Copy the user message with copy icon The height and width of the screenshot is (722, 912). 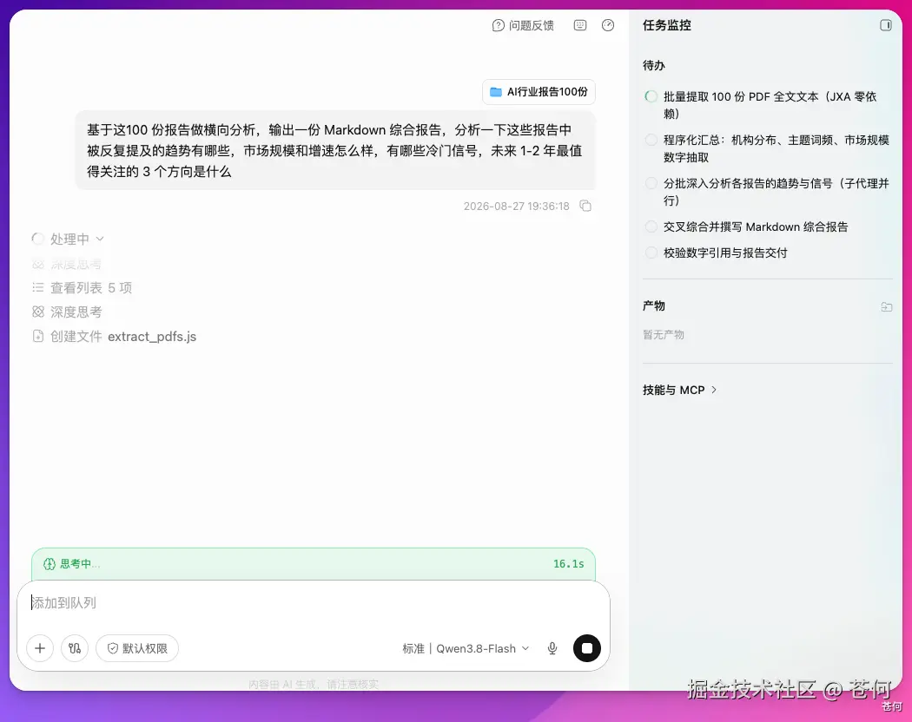click(x=585, y=206)
